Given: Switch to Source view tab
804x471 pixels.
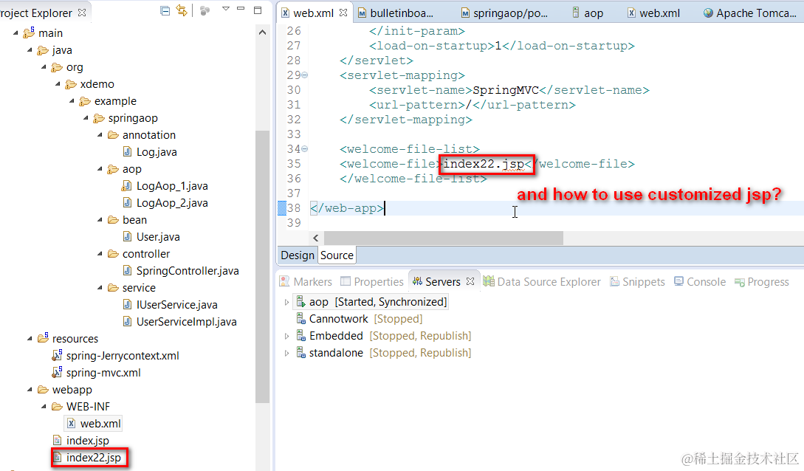Looking at the screenshot, I should tap(337, 255).
